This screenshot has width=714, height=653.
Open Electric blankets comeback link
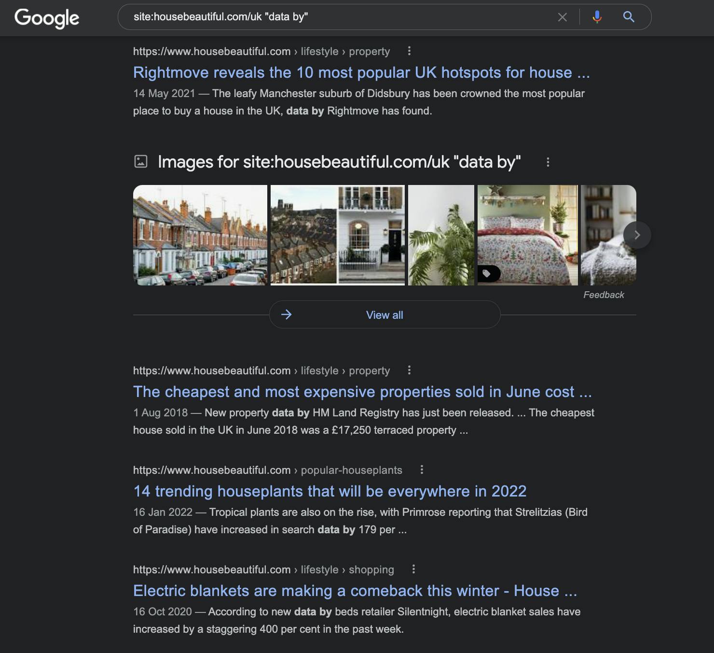(355, 591)
